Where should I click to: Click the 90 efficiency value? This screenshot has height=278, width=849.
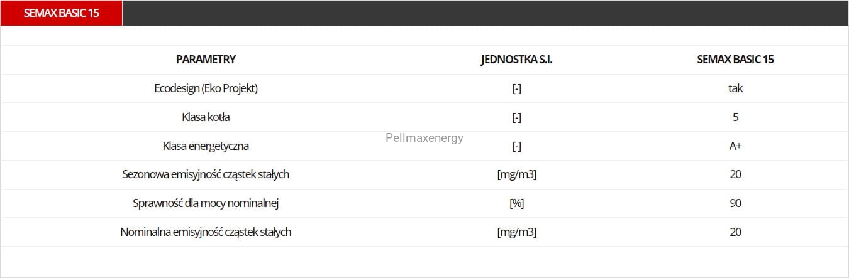[735, 203]
